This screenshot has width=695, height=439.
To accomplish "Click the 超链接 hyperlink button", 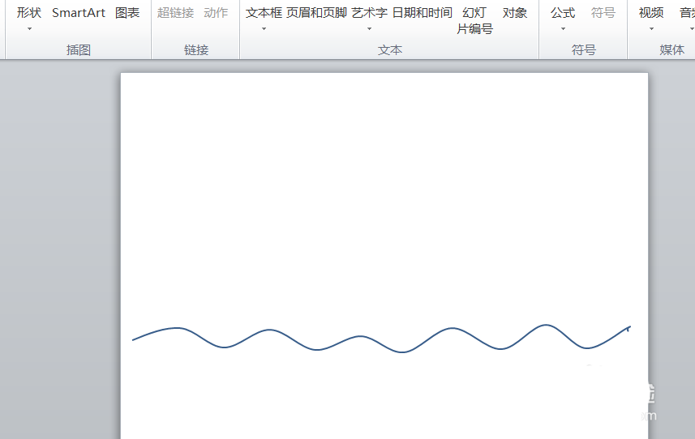I will tap(175, 13).
